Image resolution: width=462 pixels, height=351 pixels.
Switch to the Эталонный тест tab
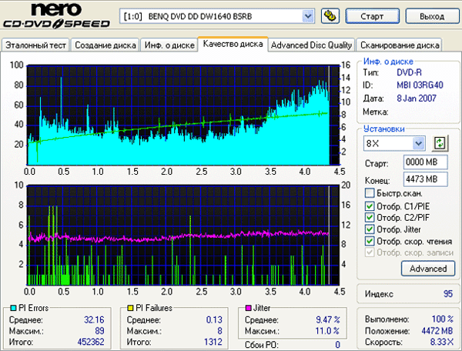(35, 45)
